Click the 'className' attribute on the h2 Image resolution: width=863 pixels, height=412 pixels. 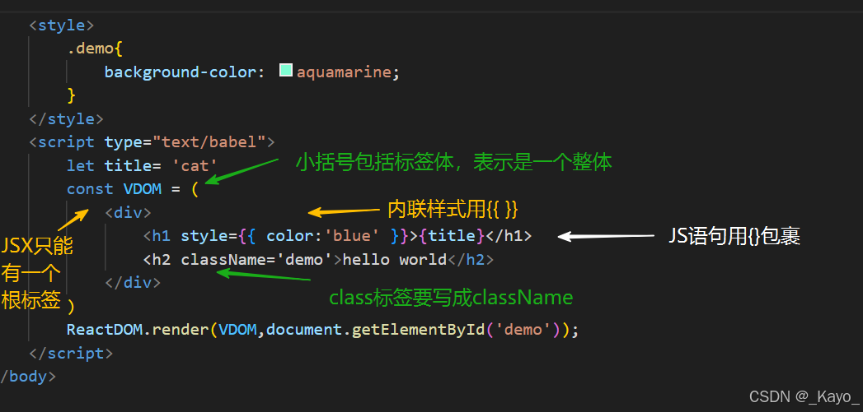pos(223,259)
